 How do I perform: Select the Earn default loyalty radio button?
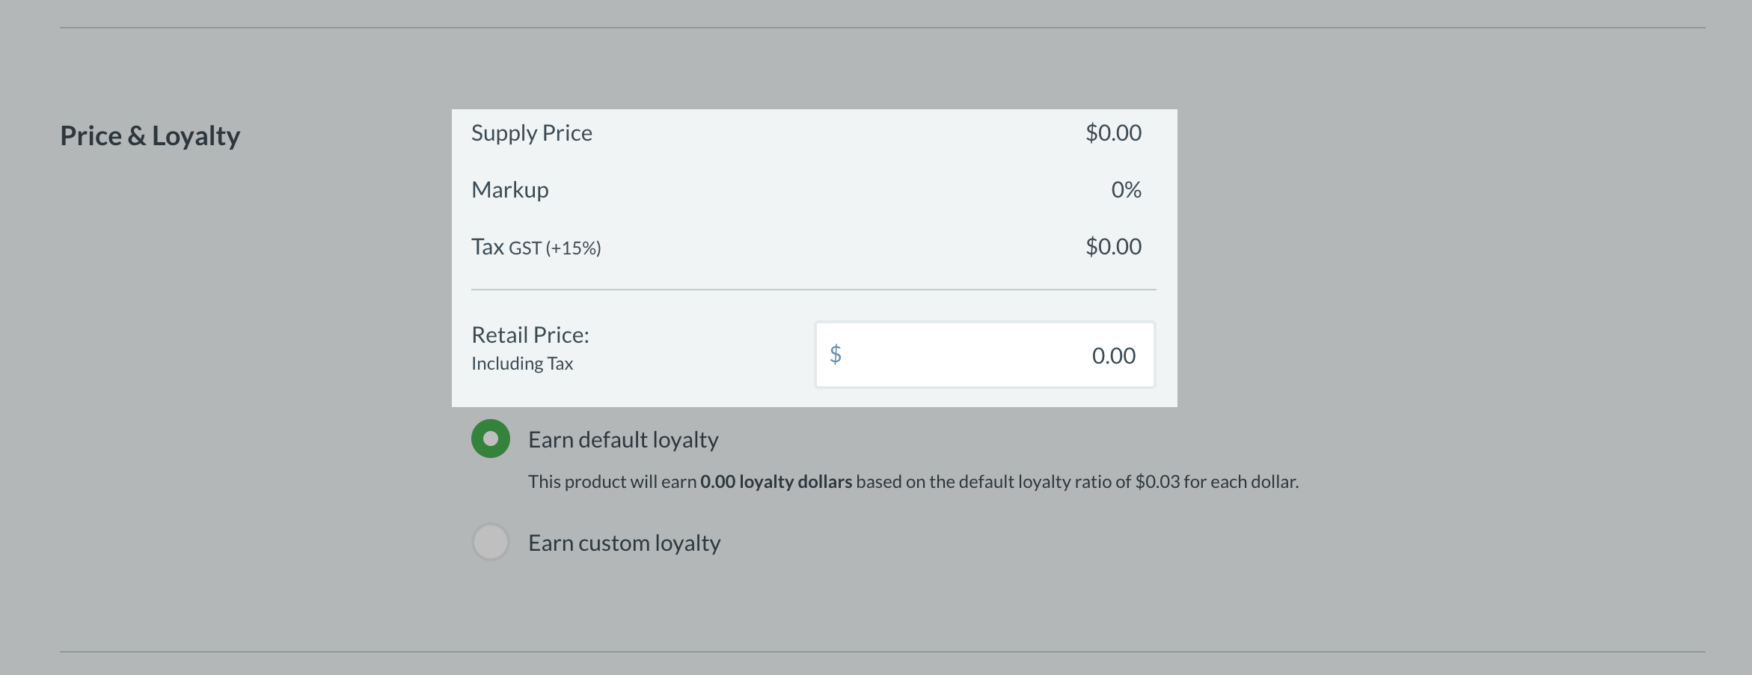(x=491, y=439)
